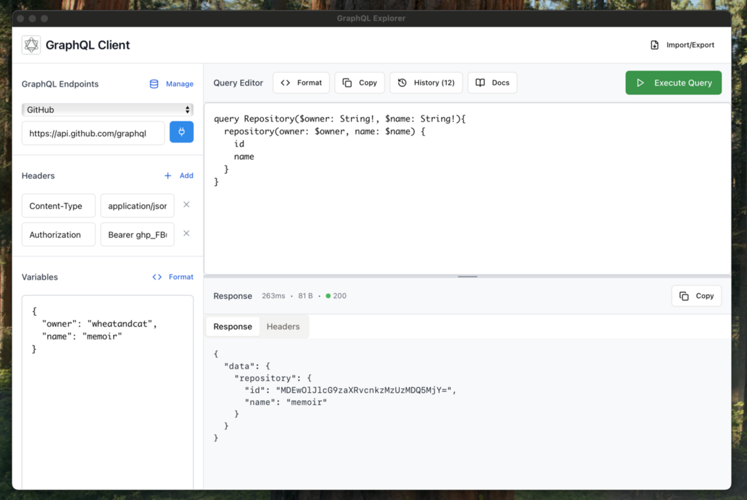Click inside the Variables editor
This screenshot has width=747, height=500.
pos(107,393)
